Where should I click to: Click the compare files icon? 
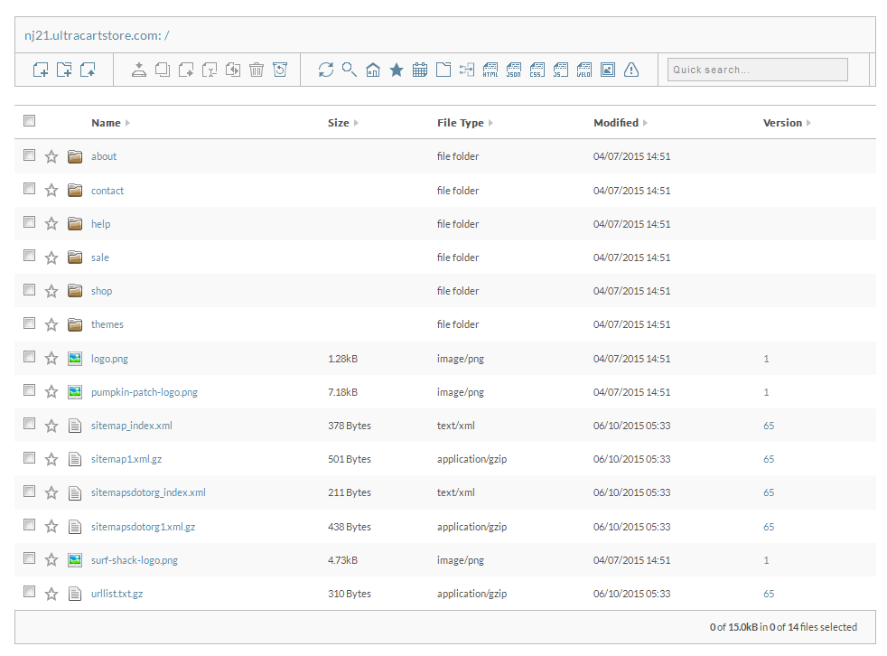click(x=233, y=70)
